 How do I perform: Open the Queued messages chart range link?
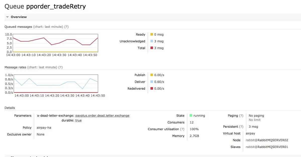click(x=48, y=27)
